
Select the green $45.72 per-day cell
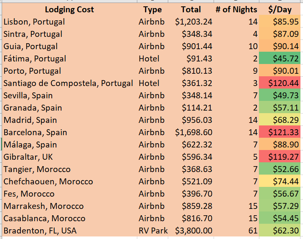tap(281, 58)
